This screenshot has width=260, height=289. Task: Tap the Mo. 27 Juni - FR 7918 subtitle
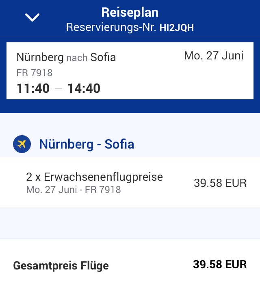click(x=73, y=190)
